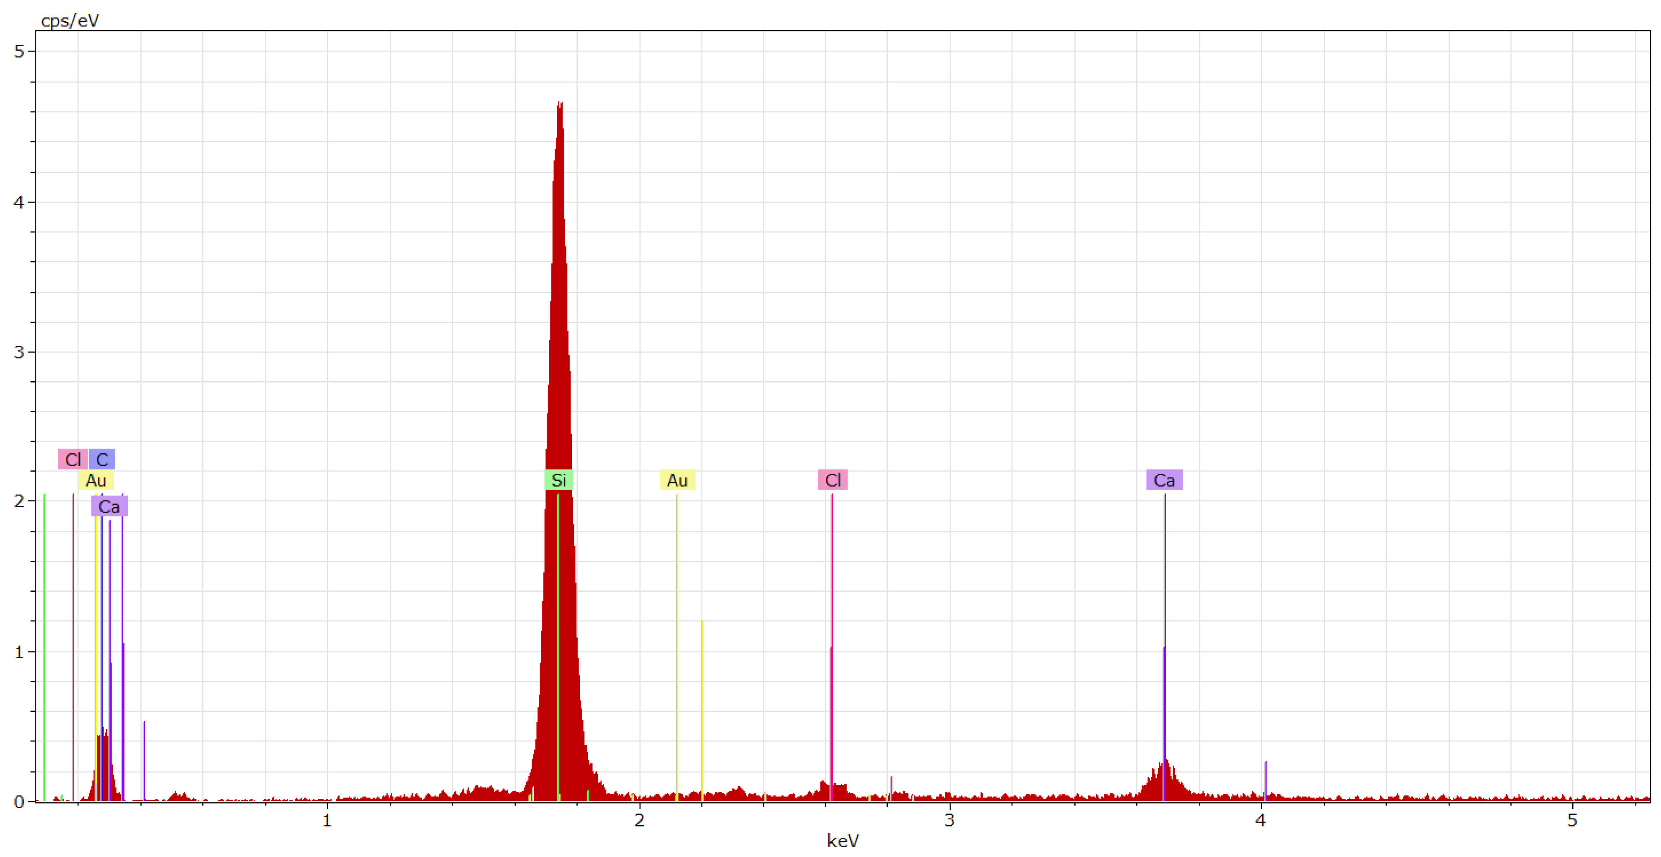The height and width of the screenshot is (857, 1661).
Task: Click the cps/eV y-axis title
Action: (x=69, y=21)
